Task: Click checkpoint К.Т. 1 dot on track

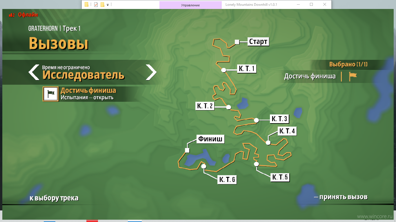Action: [224, 70]
